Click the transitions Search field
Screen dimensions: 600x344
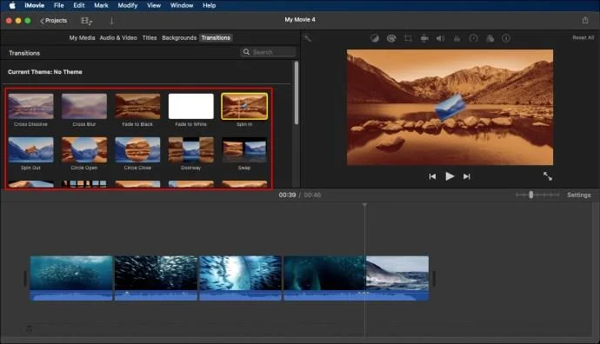(x=268, y=52)
